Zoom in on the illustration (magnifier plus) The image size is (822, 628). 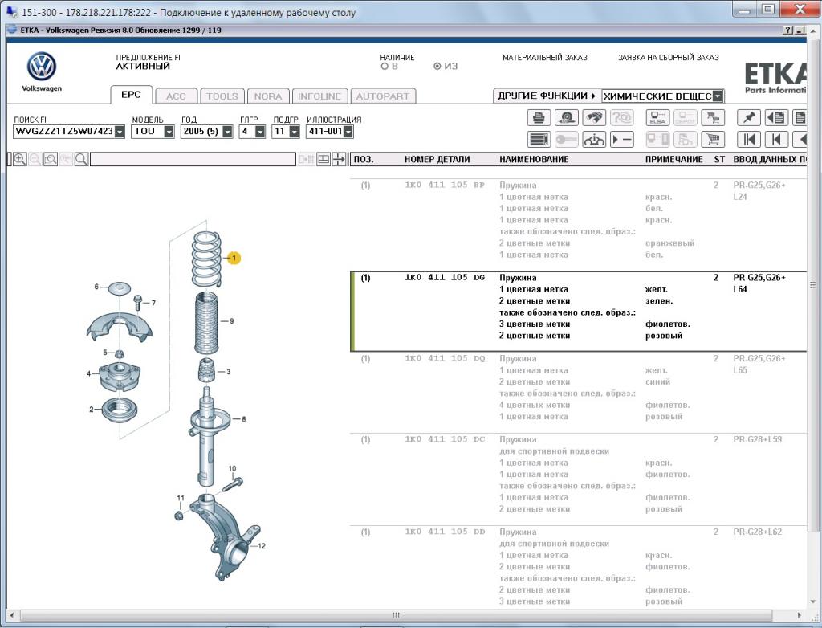[x=20, y=159]
